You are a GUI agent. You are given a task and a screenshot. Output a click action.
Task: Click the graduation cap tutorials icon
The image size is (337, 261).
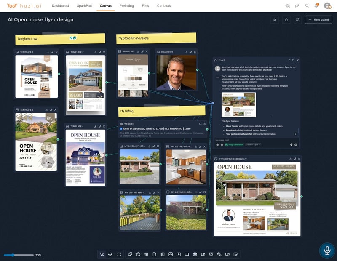[x=288, y=6]
